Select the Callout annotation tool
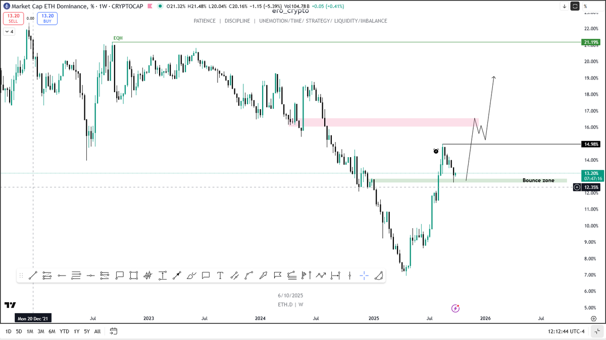The width and height of the screenshot is (606, 340). click(x=120, y=276)
